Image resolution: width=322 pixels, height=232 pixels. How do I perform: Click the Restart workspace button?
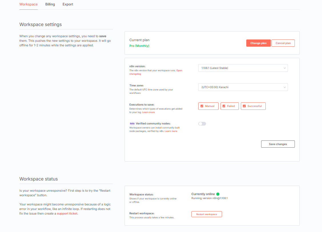207,214
